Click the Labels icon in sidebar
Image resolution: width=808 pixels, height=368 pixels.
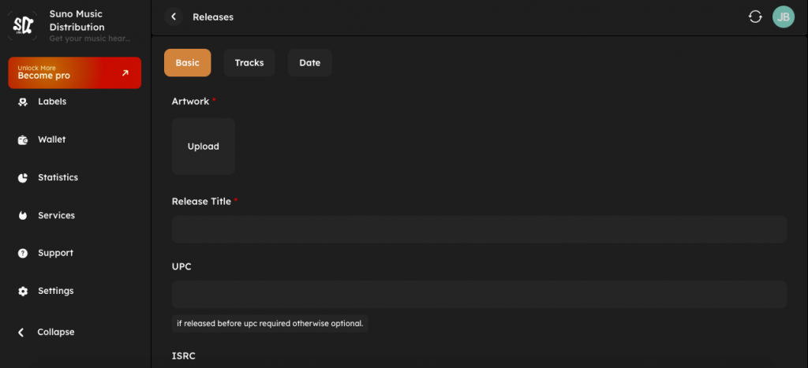[23, 102]
